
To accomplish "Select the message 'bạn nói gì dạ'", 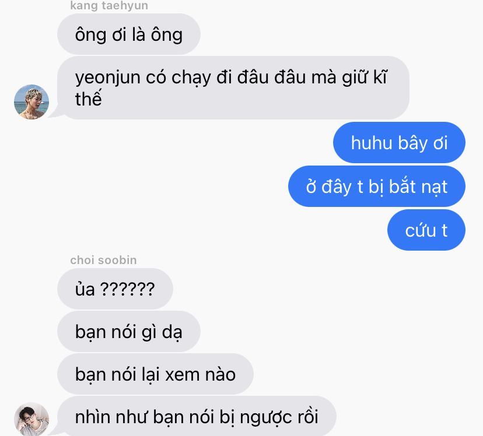I will coord(129,332).
